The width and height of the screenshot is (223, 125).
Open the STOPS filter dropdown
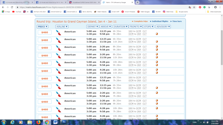149,27
